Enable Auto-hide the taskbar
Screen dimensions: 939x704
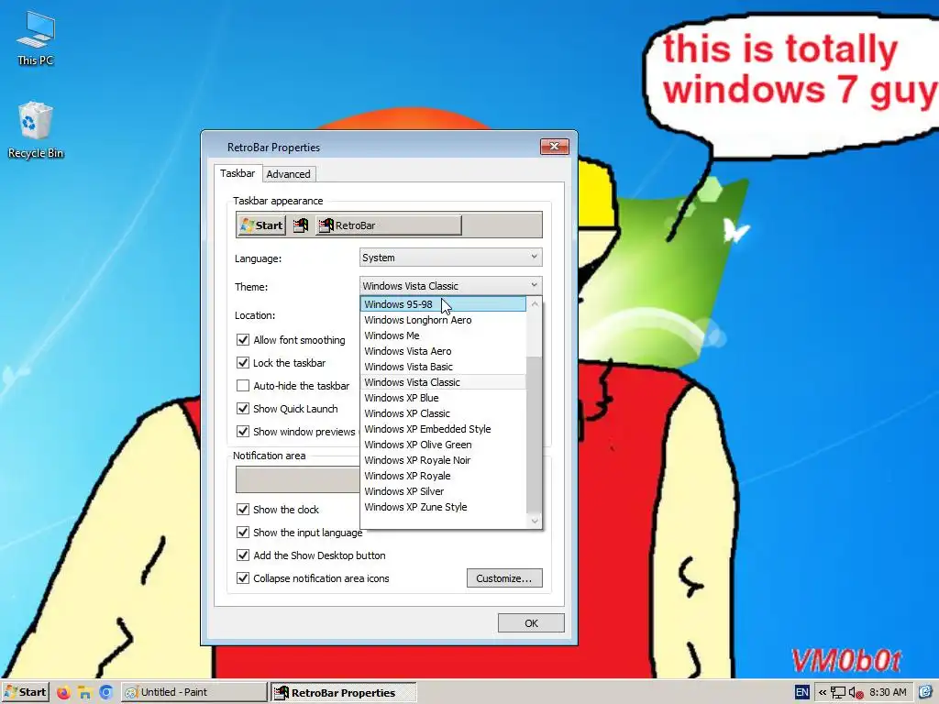242,386
